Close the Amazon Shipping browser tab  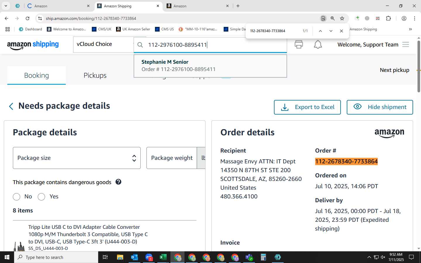click(158, 6)
